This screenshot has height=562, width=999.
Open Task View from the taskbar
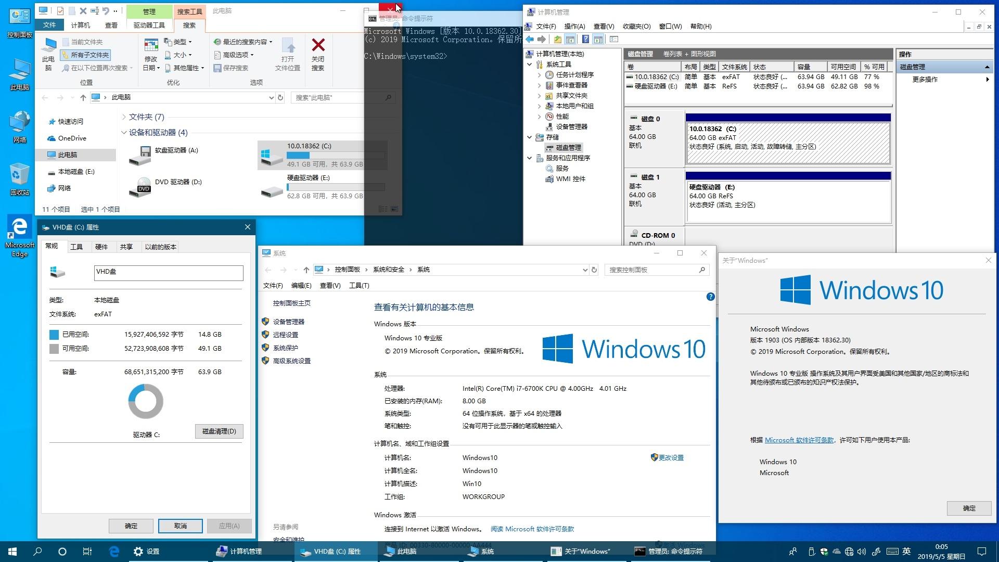[x=87, y=551]
